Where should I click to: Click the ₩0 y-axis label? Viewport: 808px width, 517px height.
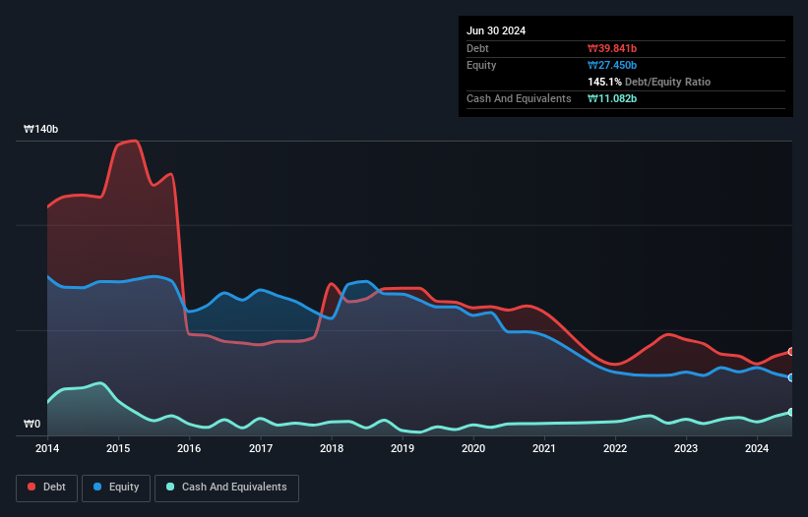pyautogui.click(x=31, y=424)
